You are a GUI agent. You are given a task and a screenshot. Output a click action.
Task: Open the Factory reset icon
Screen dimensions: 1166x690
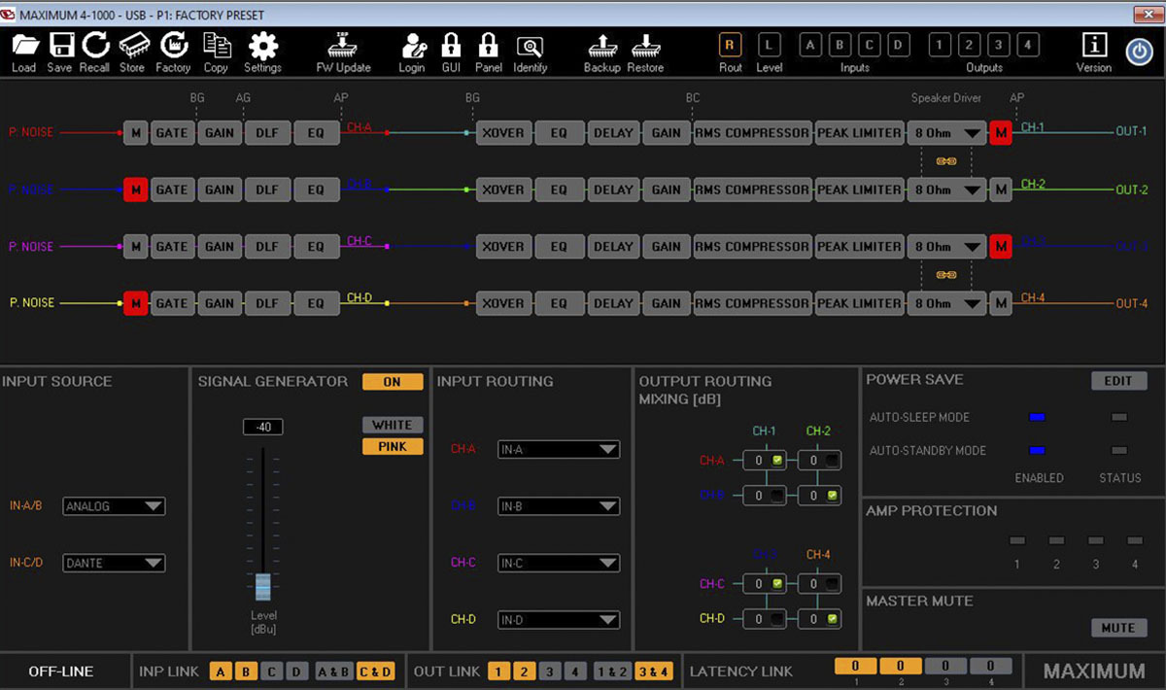173,46
